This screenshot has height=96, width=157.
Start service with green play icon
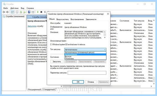(38, 12)
